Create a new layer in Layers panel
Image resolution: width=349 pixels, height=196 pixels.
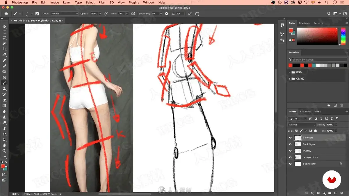(x=336, y=193)
